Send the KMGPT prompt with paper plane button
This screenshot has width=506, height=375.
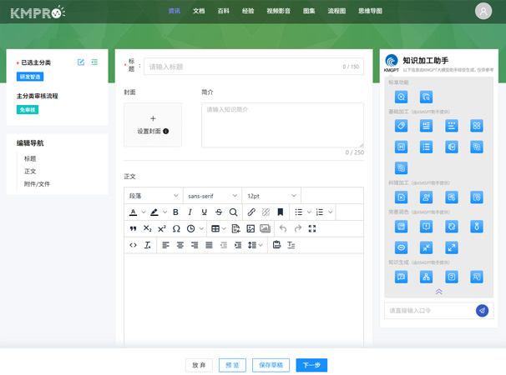482,311
